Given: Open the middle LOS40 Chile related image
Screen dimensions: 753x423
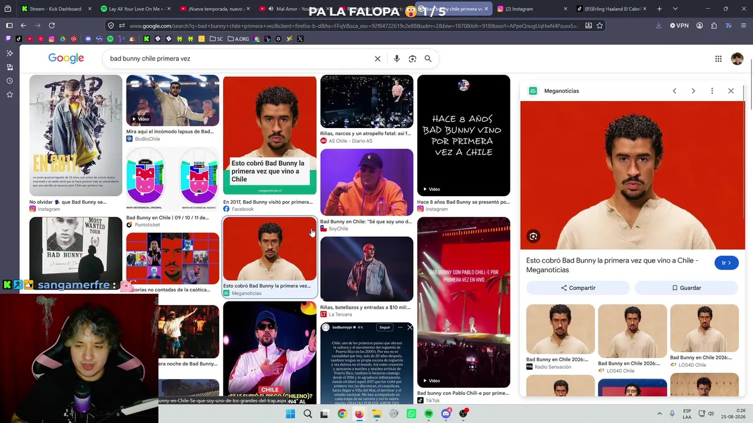Looking at the screenshot, I should (x=632, y=330).
